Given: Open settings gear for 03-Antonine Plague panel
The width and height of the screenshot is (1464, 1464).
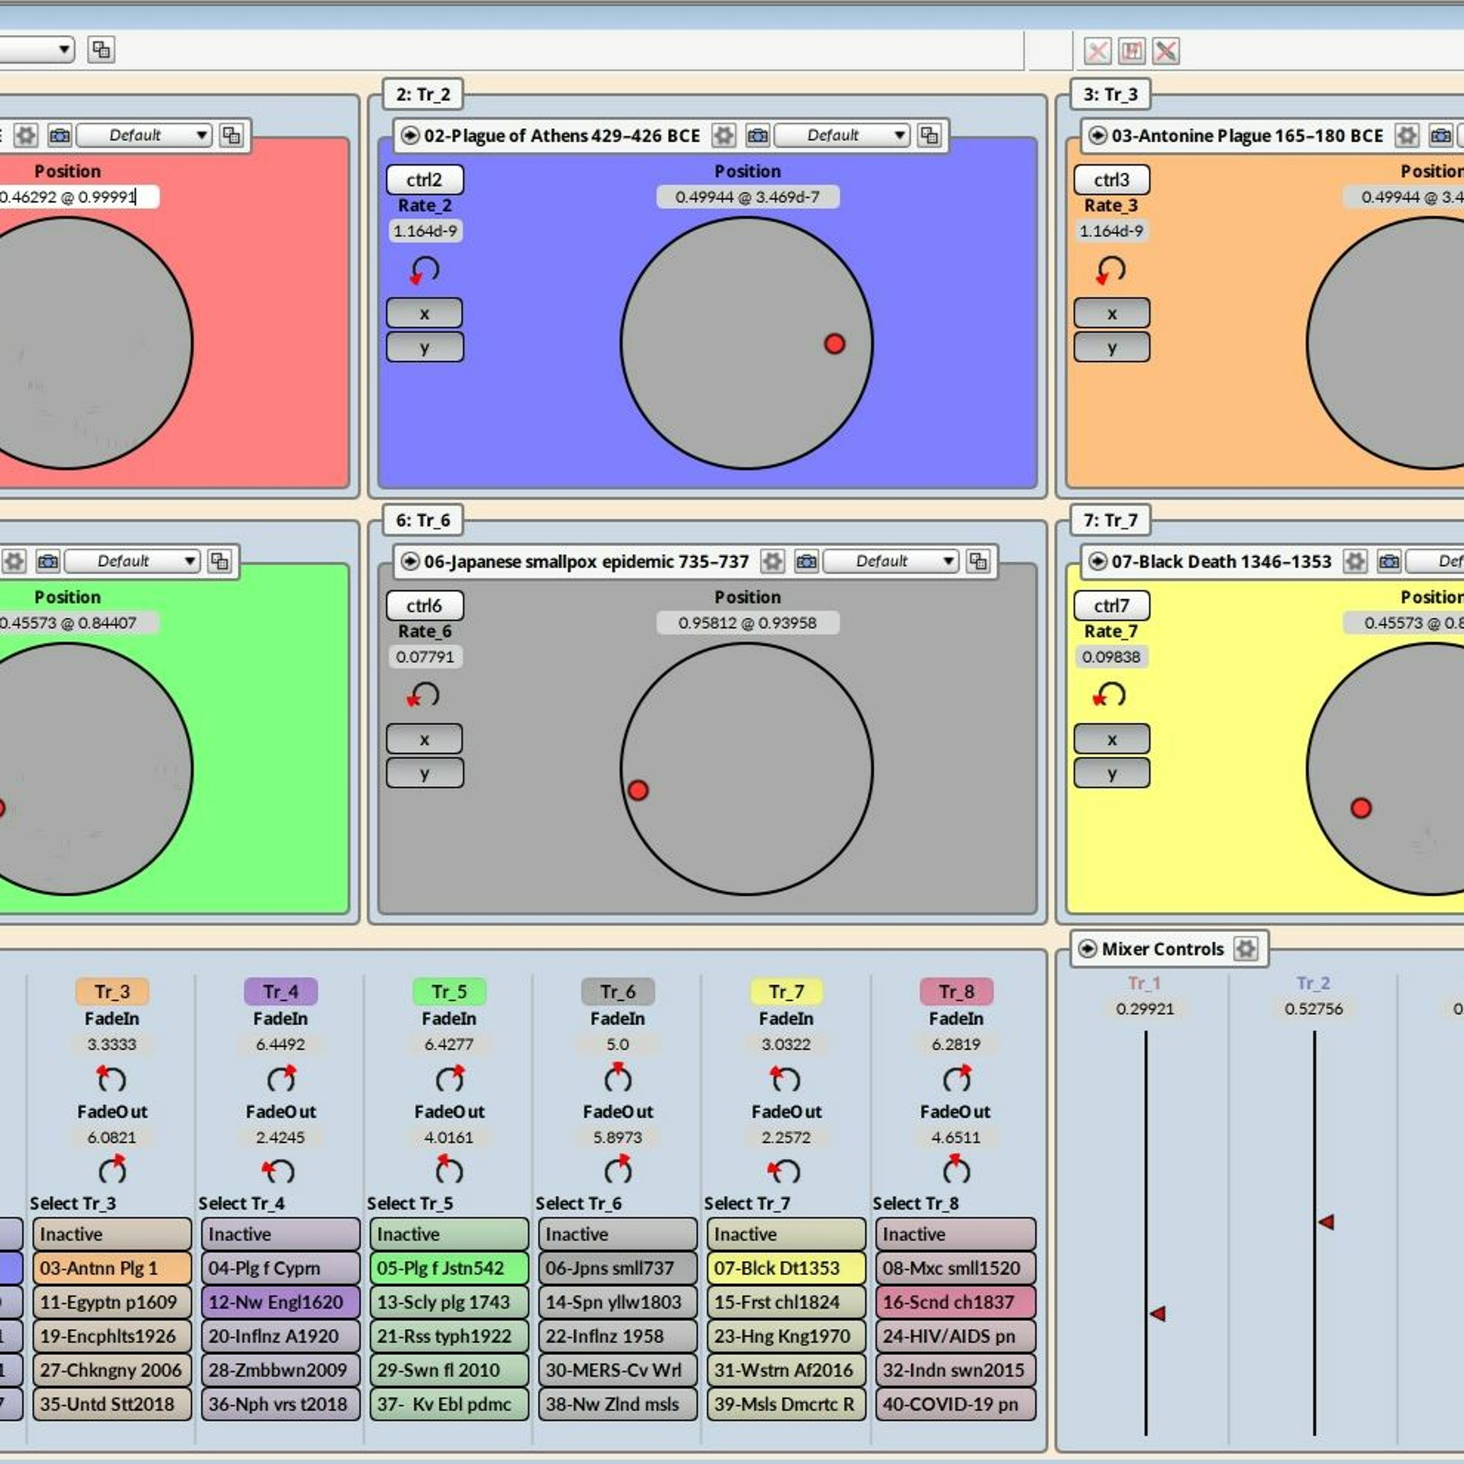Looking at the screenshot, I should click(x=1407, y=136).
